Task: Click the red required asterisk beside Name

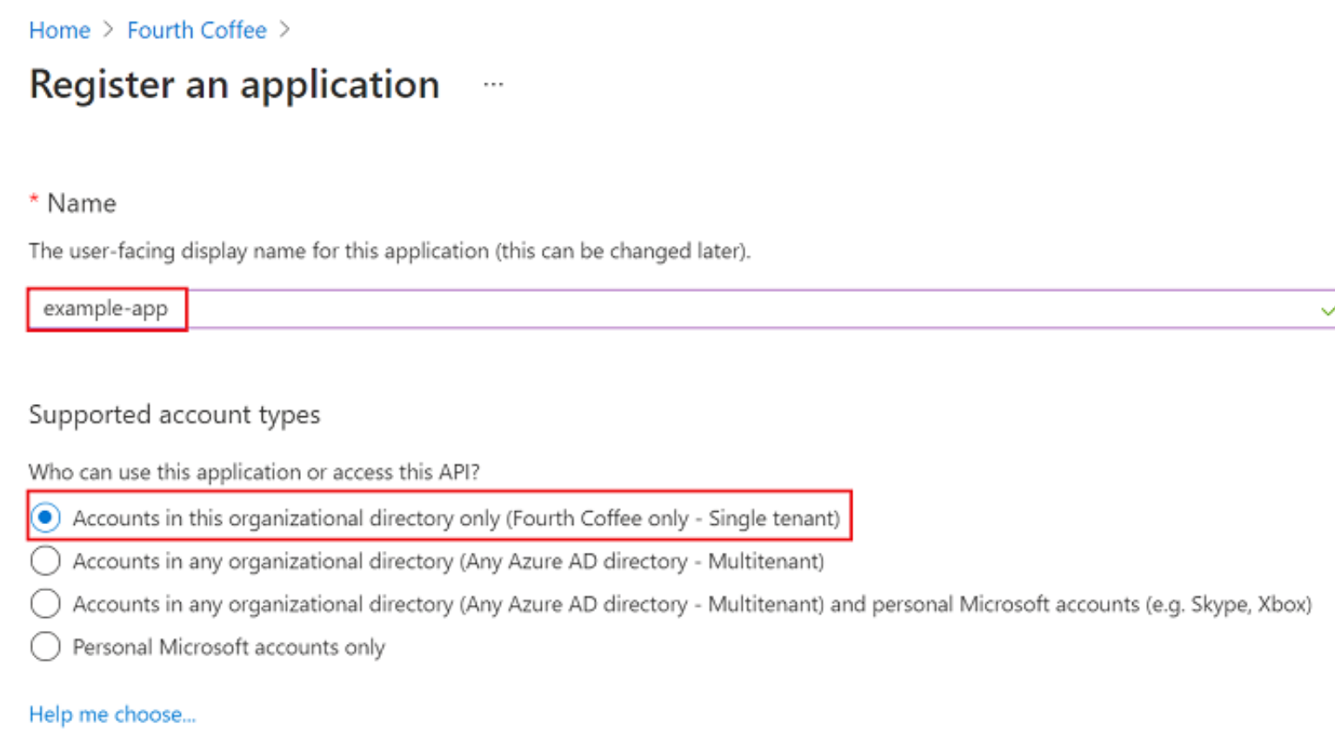Action: (x=34, y=200)
